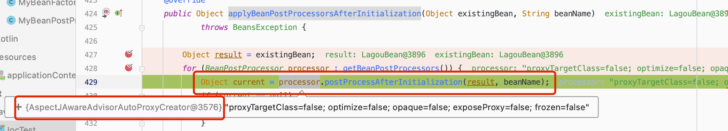Image resolution: width=728 pixels, height=131 pixels.
Task: Collapse the code fold marker at line 425
Action: tap(142, 28)
